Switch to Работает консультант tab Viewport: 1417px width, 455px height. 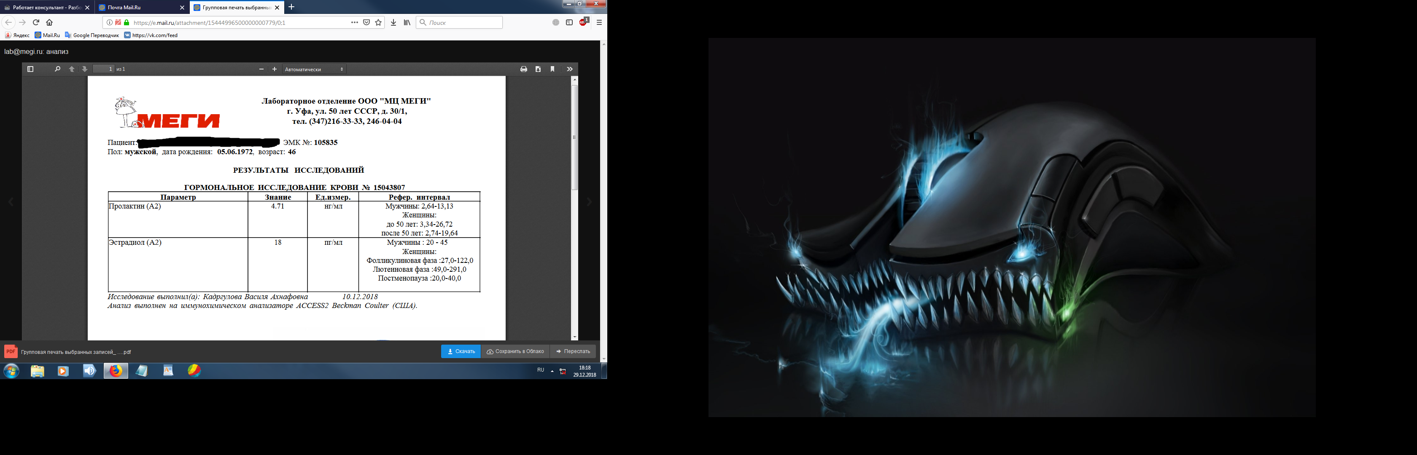tap(44, 8)
